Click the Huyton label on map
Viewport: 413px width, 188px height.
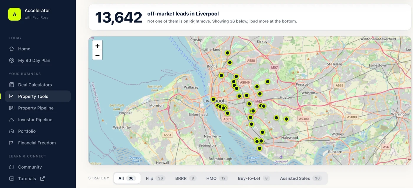click(286, 97)
